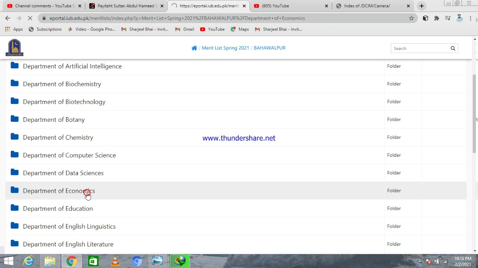Screen dimensions: 478x268
Task: Click the page vertical scrollbar thumb
Action: [475, 114]
